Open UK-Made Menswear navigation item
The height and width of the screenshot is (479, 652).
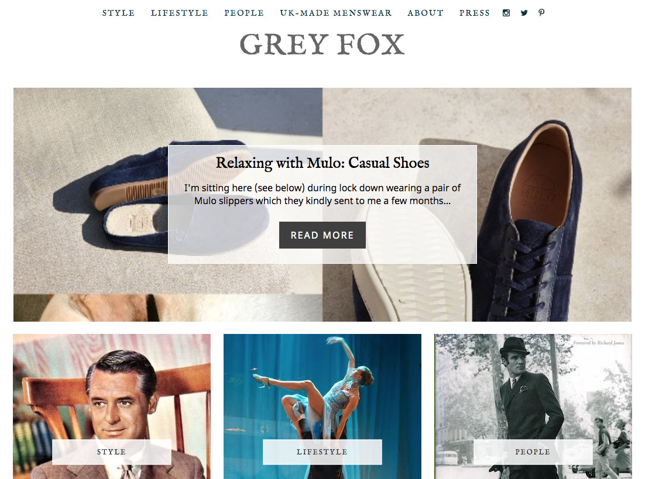(x=336, y=13)
